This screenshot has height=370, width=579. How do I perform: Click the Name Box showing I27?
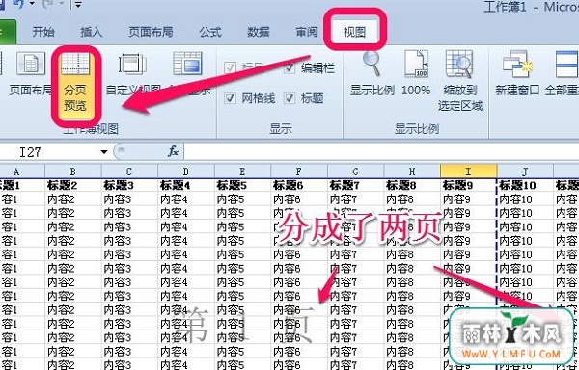point(50,152)
